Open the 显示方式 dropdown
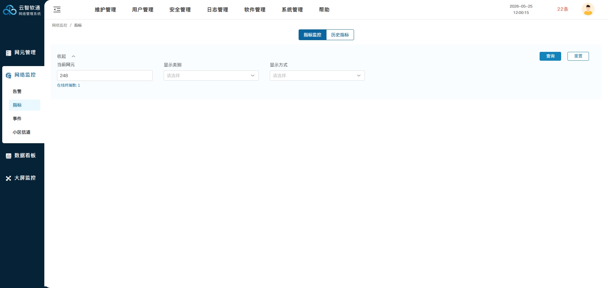608x288 pixels. [317, 76]
